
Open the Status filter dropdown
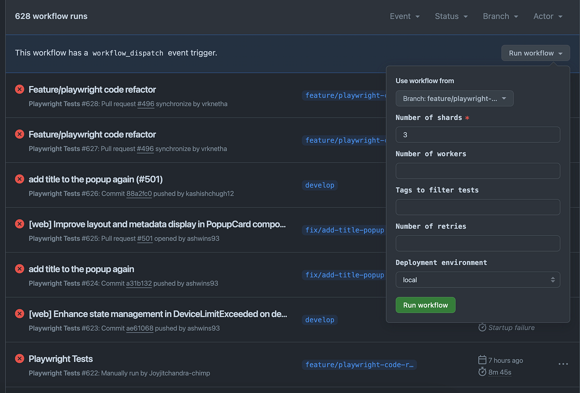pyautogui.click(x=451, y=16)
